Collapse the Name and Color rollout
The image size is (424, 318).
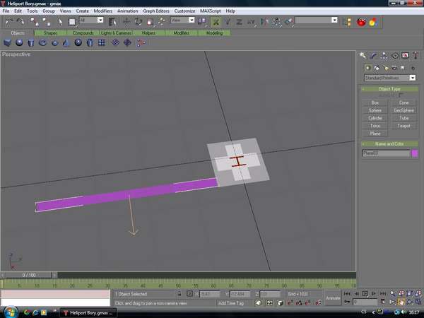click(x=389, y=144)
